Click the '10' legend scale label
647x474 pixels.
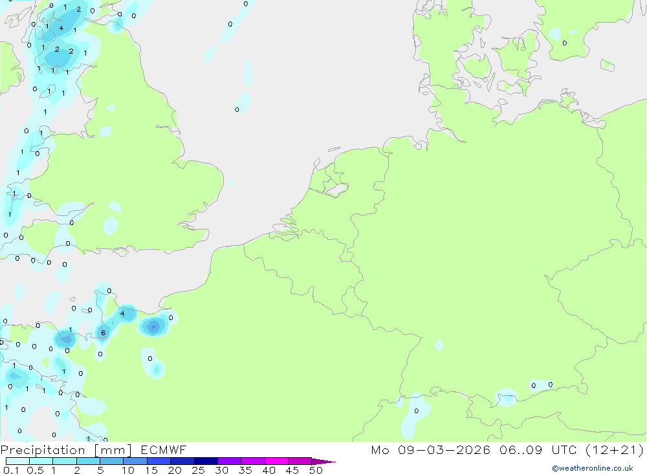pos(128,470)
